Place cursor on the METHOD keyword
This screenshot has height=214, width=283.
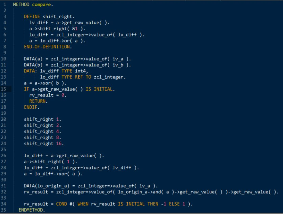click(x=21, y=4)
